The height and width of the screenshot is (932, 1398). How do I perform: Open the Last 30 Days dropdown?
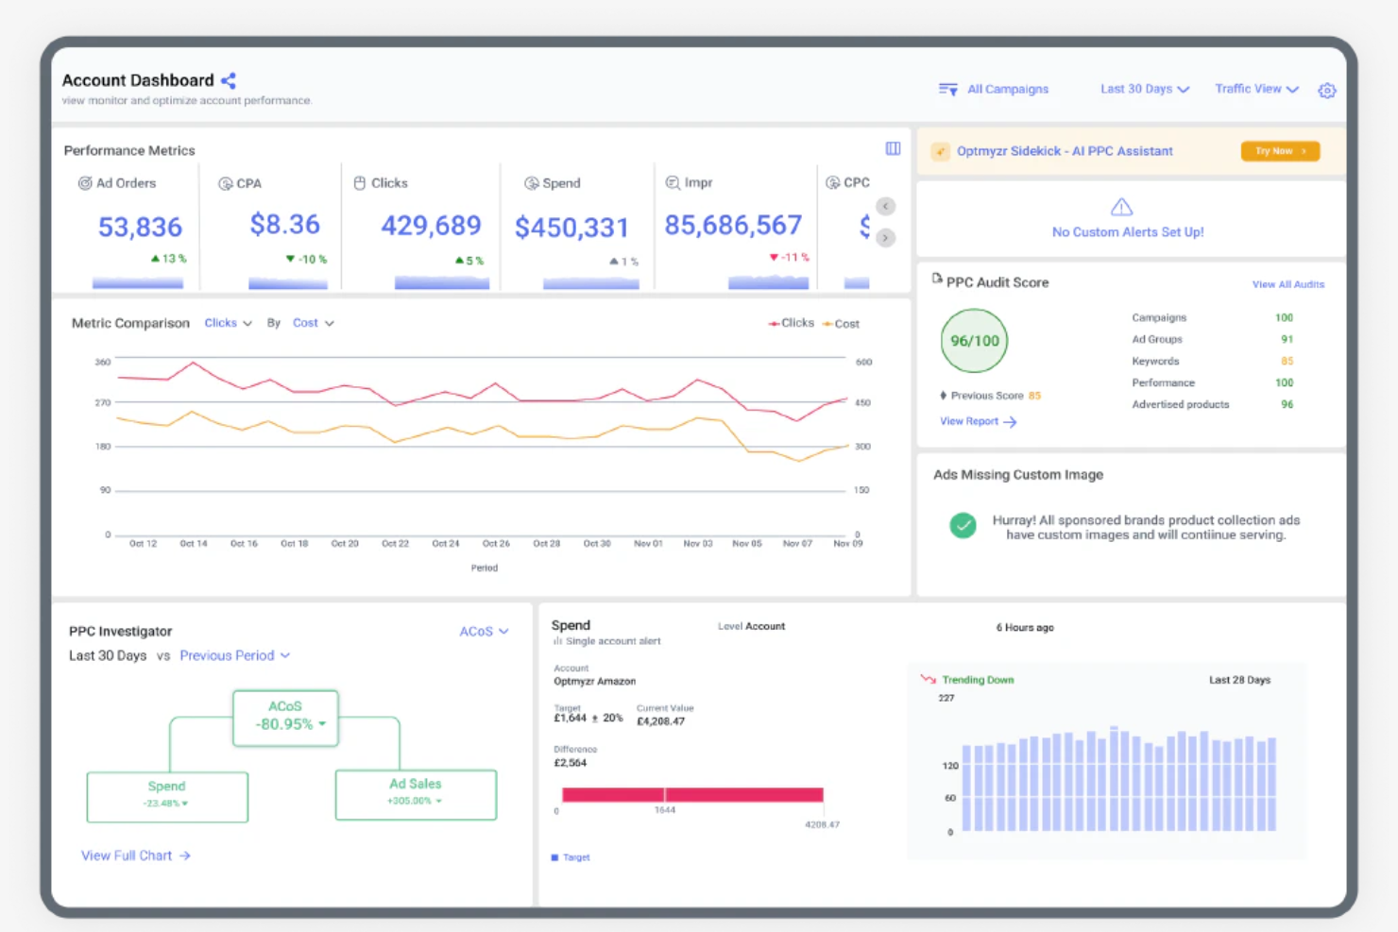pos(1143,89)
